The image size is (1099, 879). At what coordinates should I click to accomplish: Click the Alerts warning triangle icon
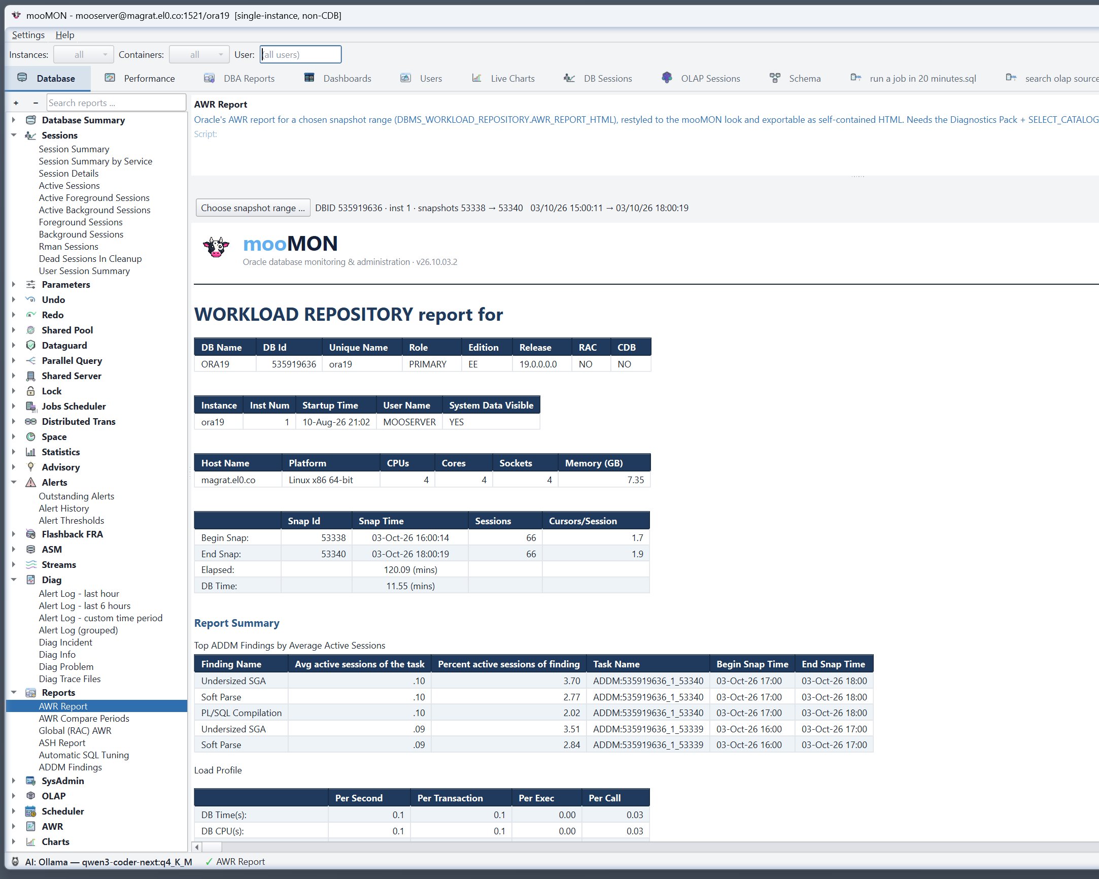[x=30, y=483]
